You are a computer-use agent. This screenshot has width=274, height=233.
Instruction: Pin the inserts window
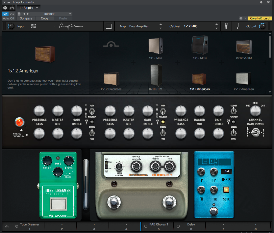point(261,2)
